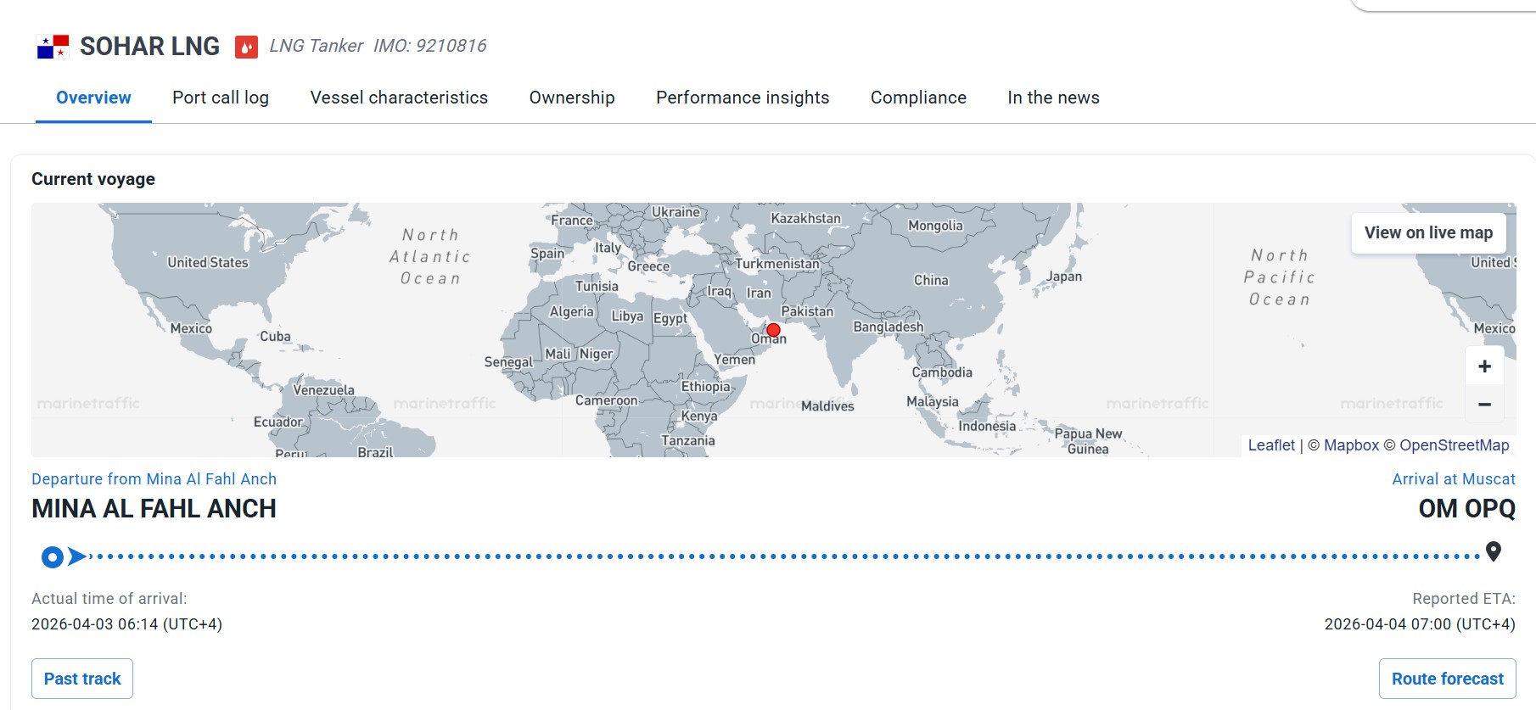Open the Vessel characteristics tab
This screenshot has height=710, width=1536.
pyautogui.click(x=399, y=98)
